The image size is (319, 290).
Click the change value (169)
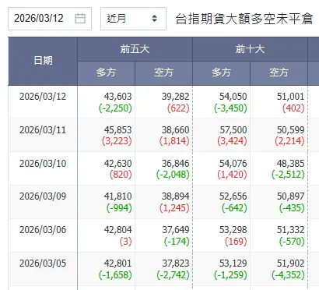(236, 242)
